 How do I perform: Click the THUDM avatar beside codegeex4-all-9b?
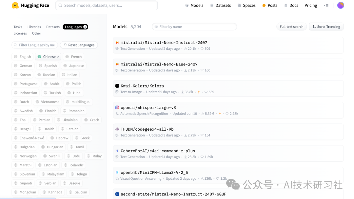point(117,129)
